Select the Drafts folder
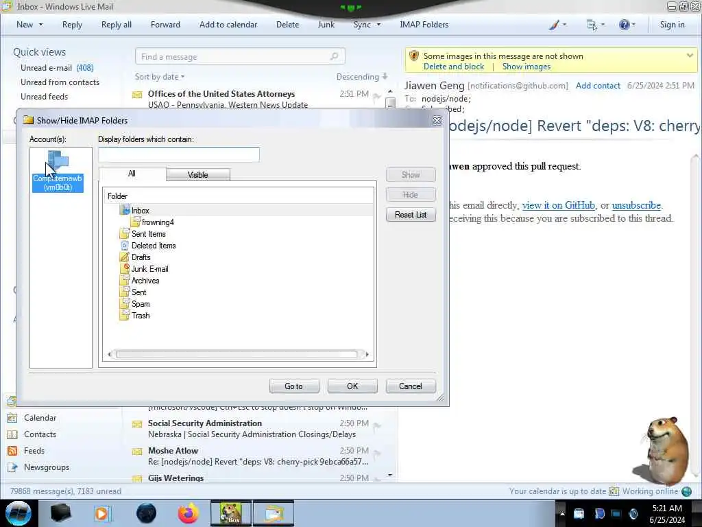 coord(141,257)
